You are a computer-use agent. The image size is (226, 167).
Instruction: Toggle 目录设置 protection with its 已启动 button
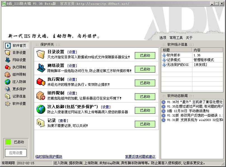tap(145, 55)
